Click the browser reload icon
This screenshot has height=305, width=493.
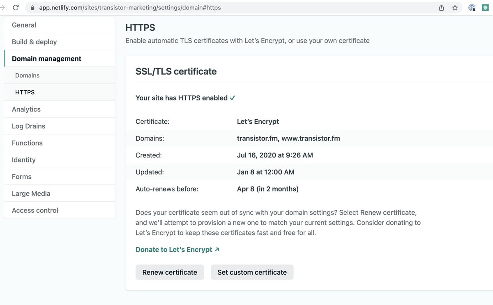[x=16, y=7]
